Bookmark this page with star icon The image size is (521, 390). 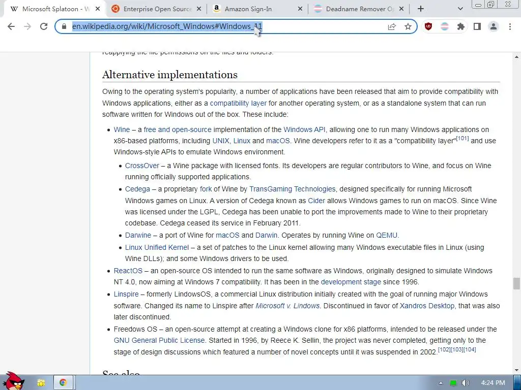[408, 26]
